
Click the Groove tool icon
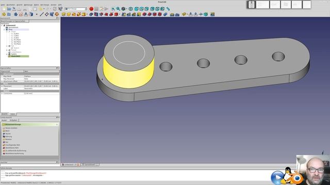(x=101, y=14)
